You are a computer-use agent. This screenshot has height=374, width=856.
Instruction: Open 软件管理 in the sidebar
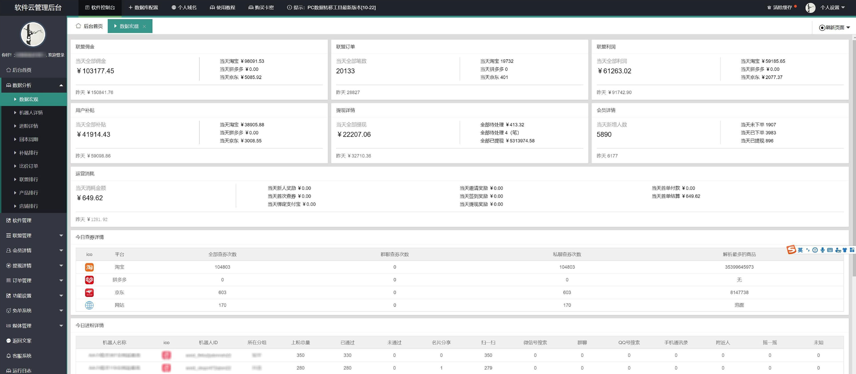[x=34, y=221]
